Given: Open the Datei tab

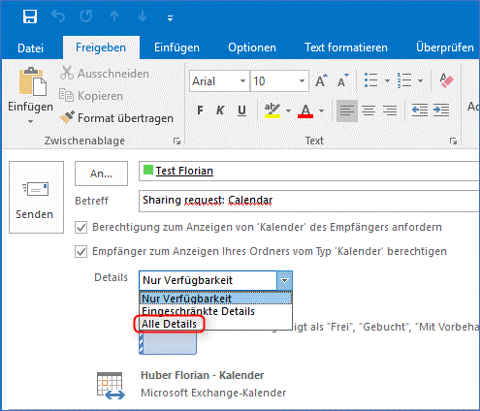Looking at the screenshot, I should [30, 47].
